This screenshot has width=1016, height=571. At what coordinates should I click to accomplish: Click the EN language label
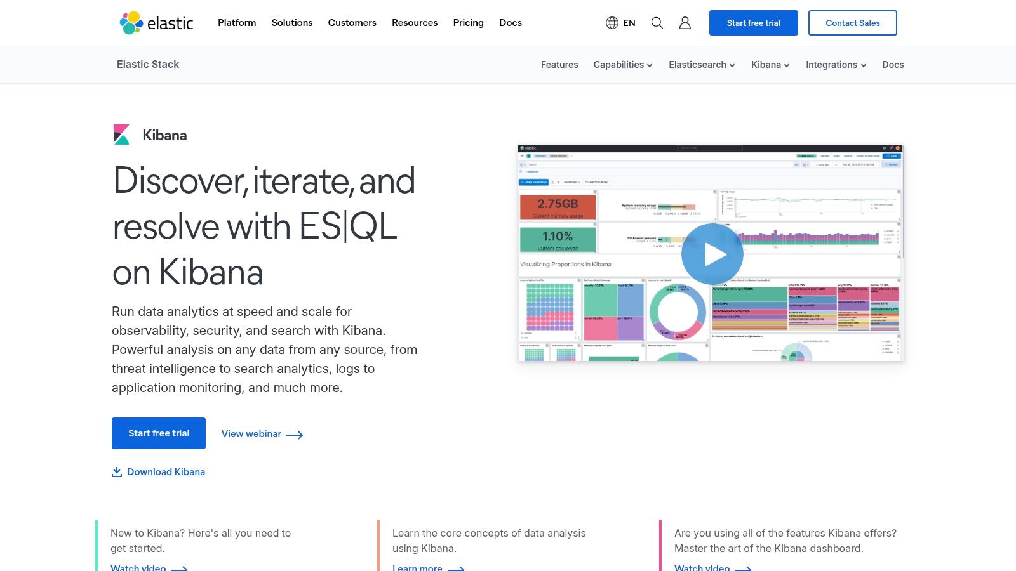pos(629,23)
